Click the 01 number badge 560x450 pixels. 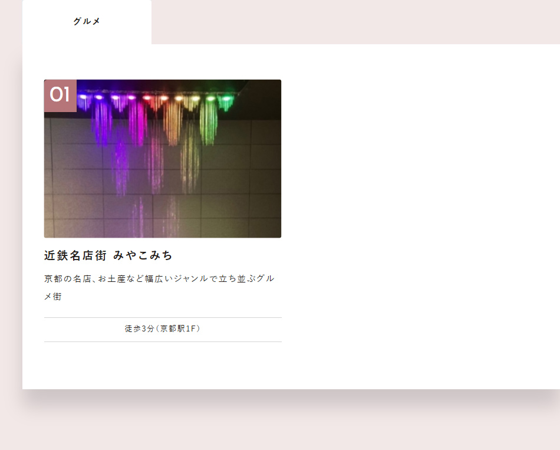pyautogui.click(x=60, y=96)
